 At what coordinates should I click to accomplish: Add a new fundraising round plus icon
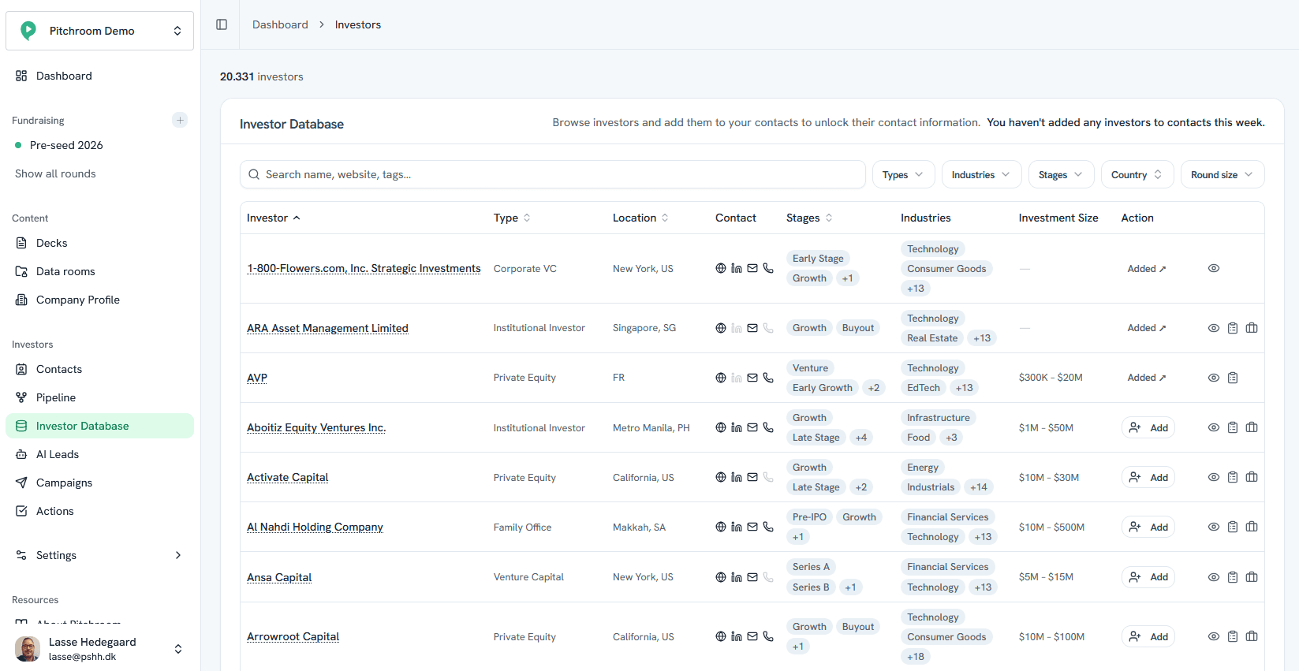[180, 120]
